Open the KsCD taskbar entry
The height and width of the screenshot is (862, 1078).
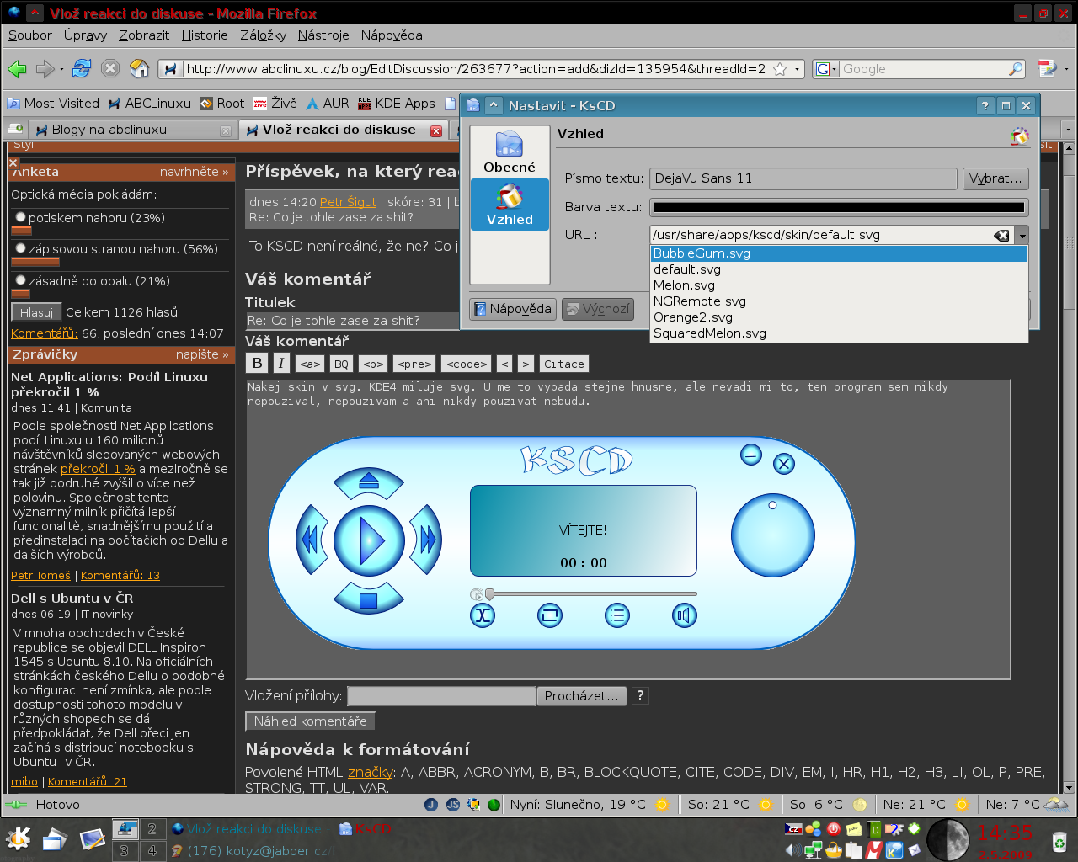click(366, 829)
